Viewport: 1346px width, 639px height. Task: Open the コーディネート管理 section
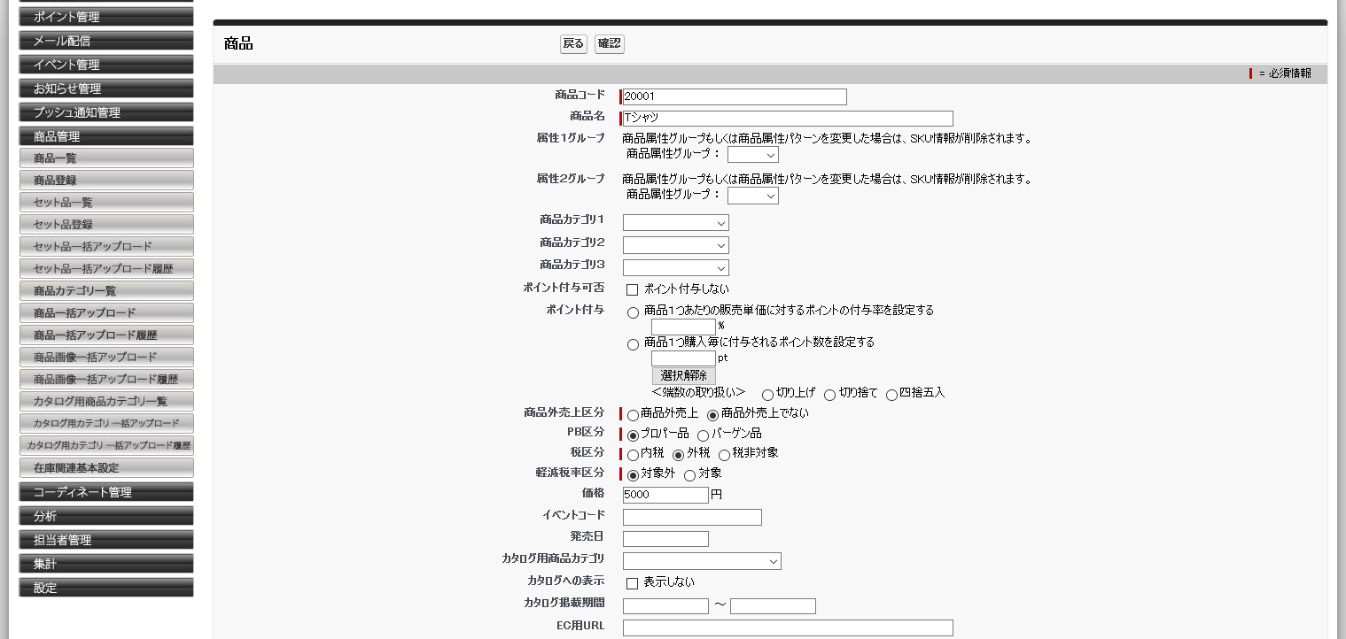(105, 491)
